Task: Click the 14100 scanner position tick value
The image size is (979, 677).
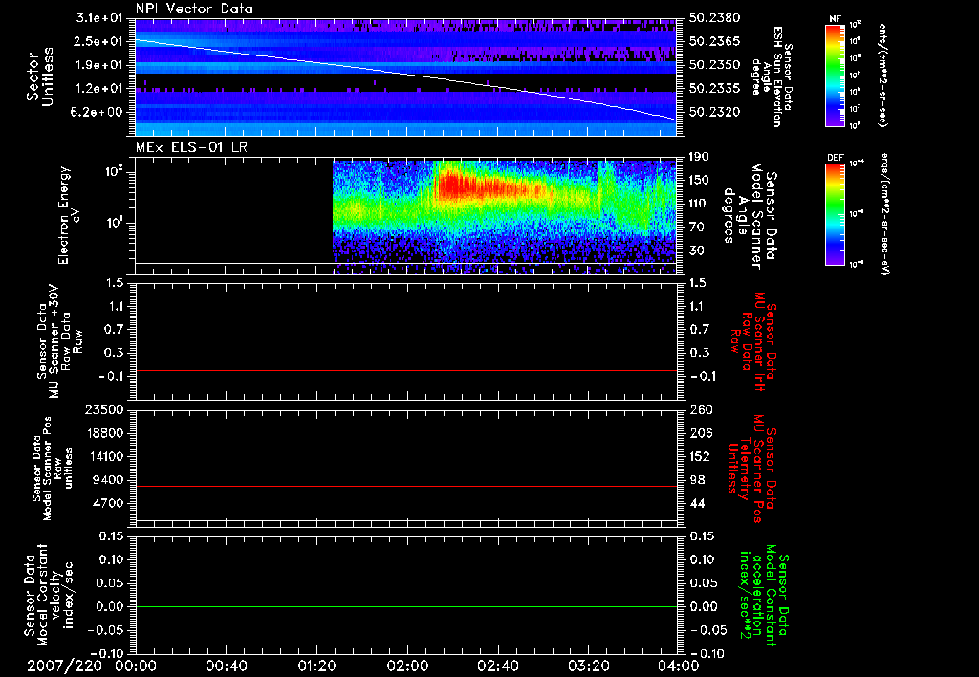Action: coord(105,456)
